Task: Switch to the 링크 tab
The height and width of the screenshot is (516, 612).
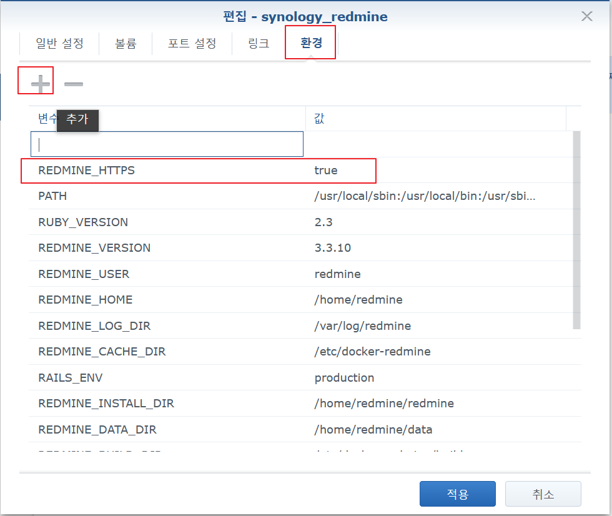Action: pyautogui.click(x=259, y=43)
